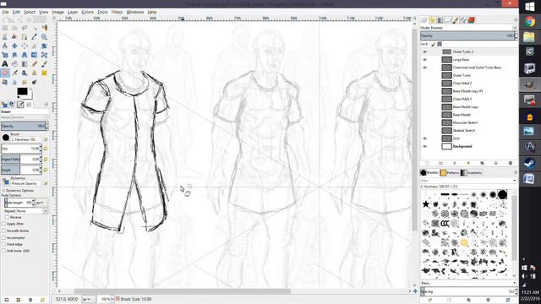The image size is (541, 304).
Task: Select the Cage Transform tool
Action: [x=45, y=55]
